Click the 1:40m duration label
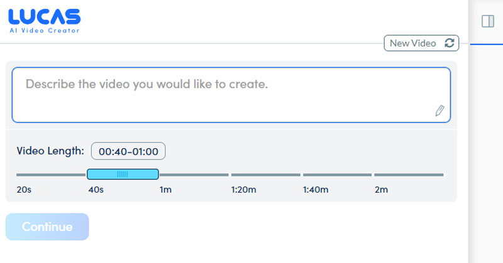Viewport: 503px width, 263px height. (x=316, y=190)
